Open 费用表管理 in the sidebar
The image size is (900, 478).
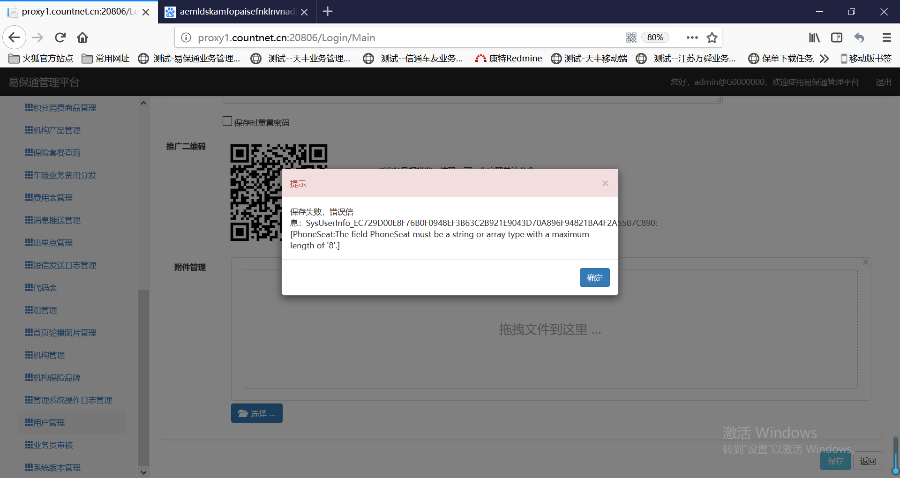(49, 198)
